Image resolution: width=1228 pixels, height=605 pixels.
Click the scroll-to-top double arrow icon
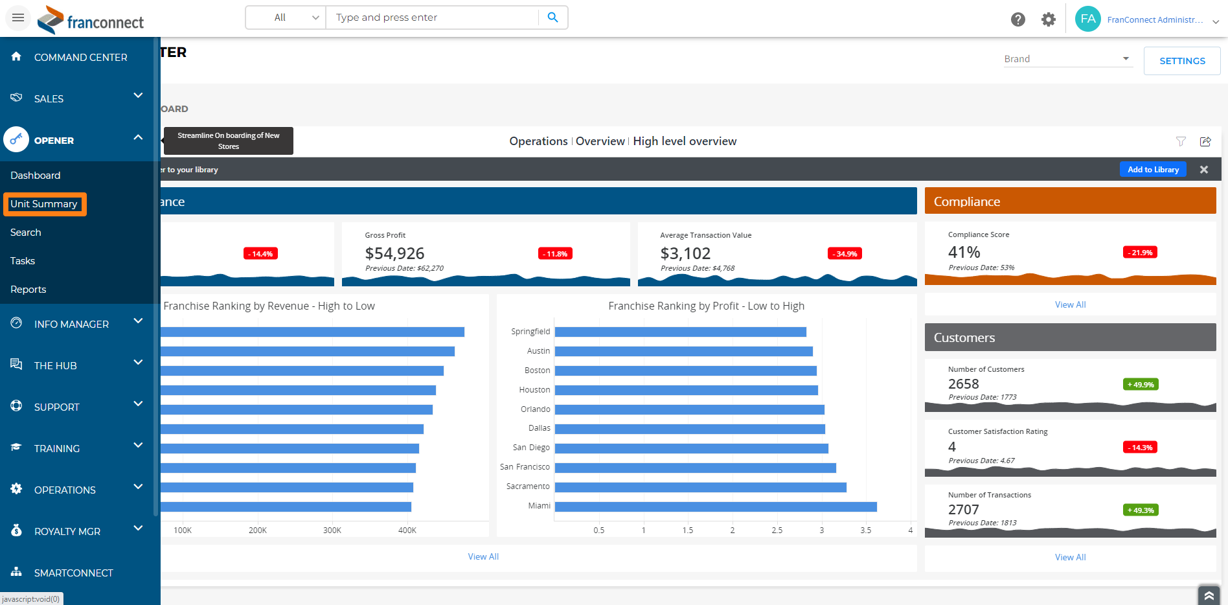click(1209, 595)
